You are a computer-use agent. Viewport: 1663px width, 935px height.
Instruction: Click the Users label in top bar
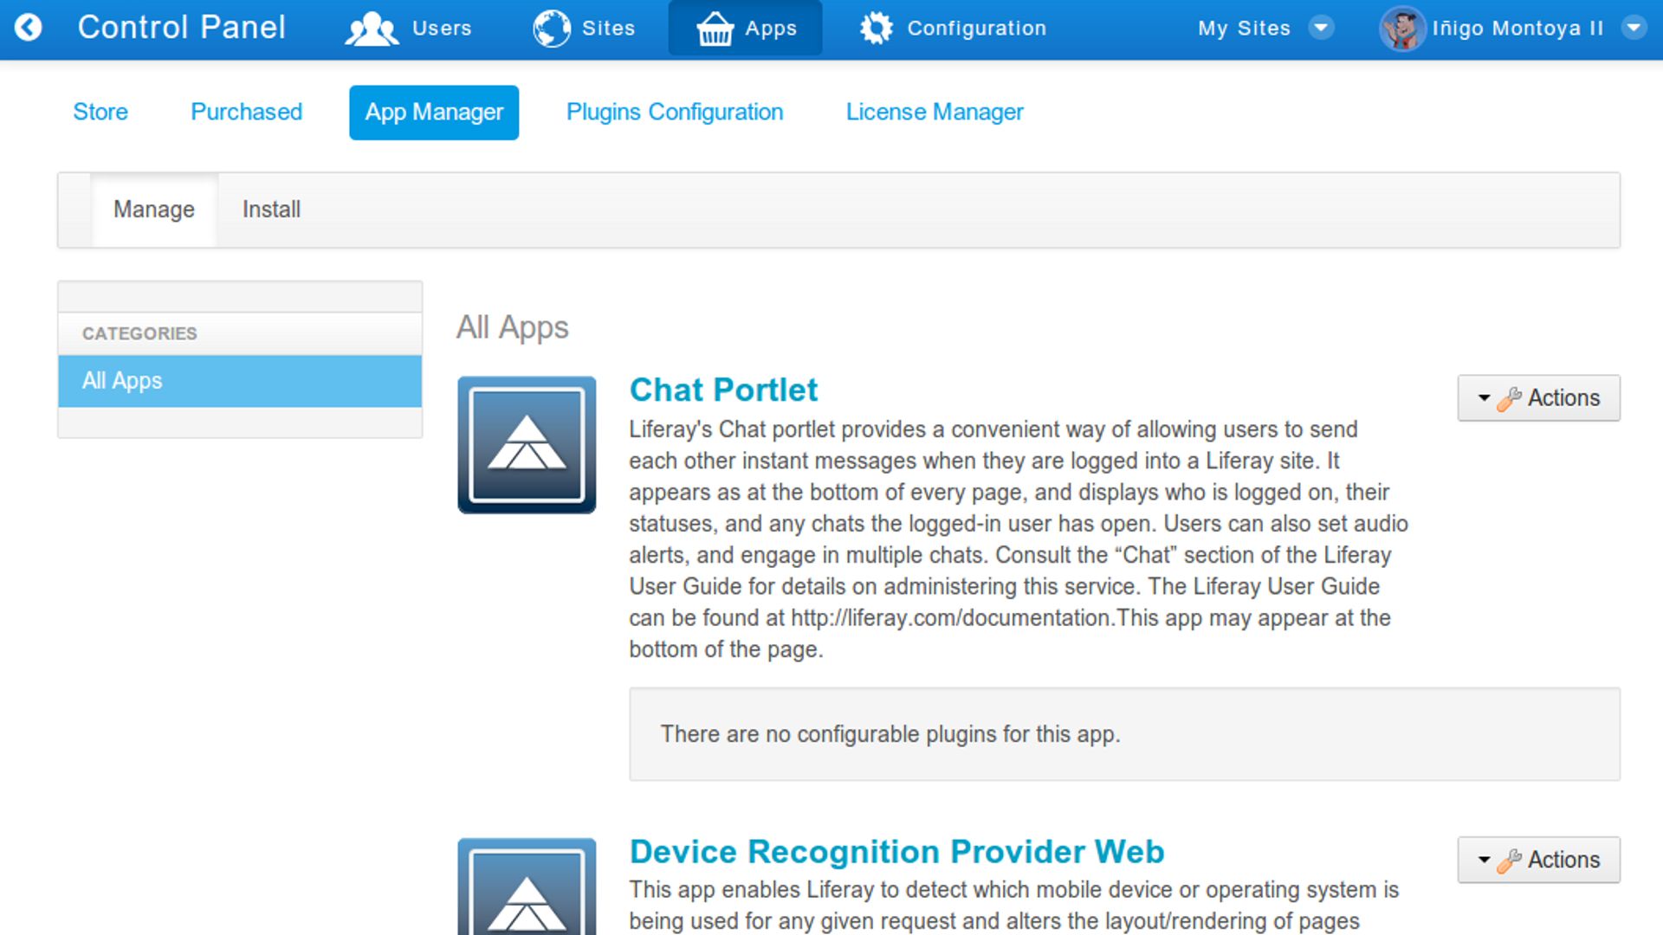coord(442,29)
